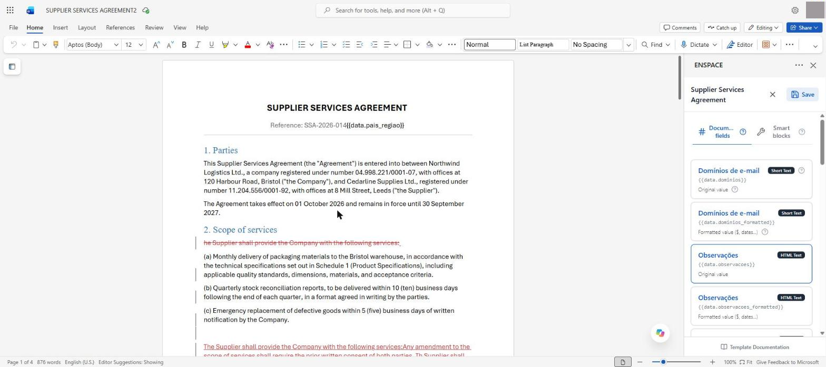Image resolution: width=826 pixels, height=367 pixels.
Task: Switch to the Review tab
Action: tap(154, 27)
